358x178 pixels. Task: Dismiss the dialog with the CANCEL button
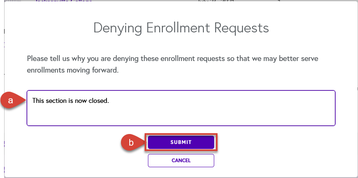click(x=181, y=161)
